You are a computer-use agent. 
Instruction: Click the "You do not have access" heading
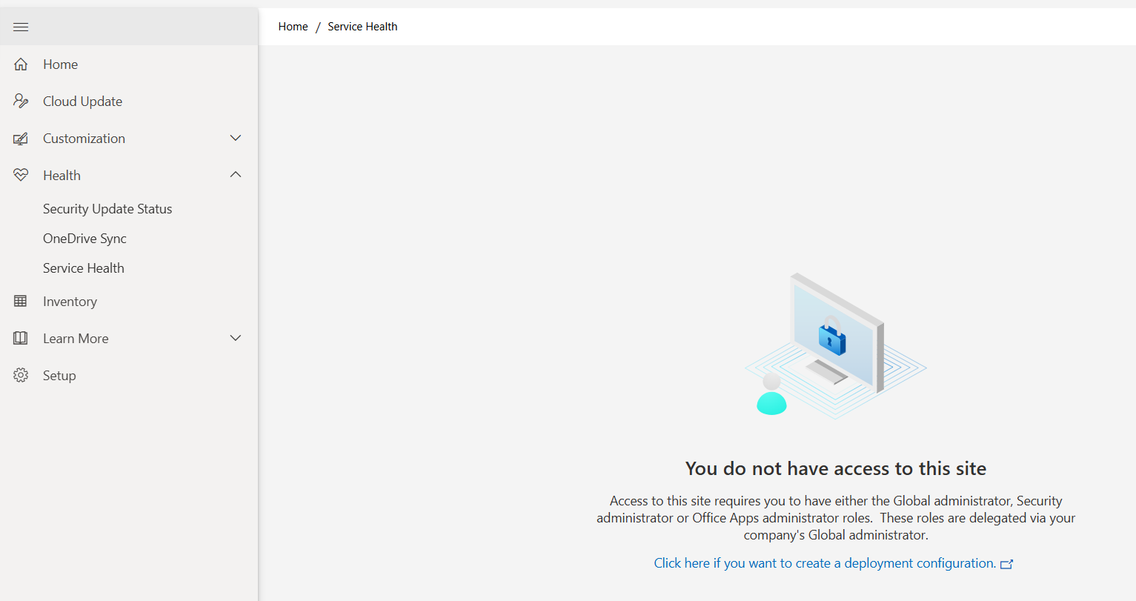[x=836, y=468]
